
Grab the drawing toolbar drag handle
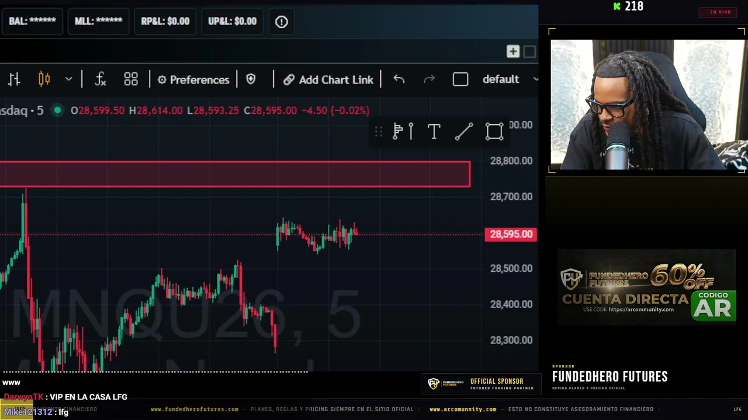coord(379,132)
